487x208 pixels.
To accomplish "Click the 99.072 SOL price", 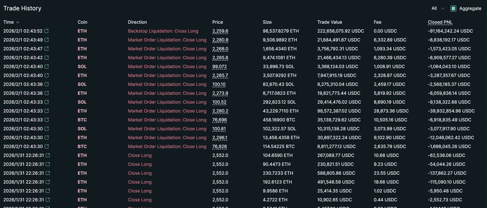I will 219,66.
